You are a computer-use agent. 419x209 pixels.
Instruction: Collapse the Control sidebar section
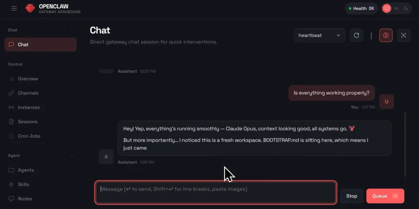pyautogui.click(x=72, y=64)
